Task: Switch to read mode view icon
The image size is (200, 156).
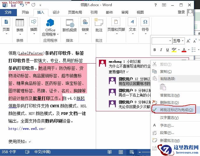Action: (x=109, y=152)
